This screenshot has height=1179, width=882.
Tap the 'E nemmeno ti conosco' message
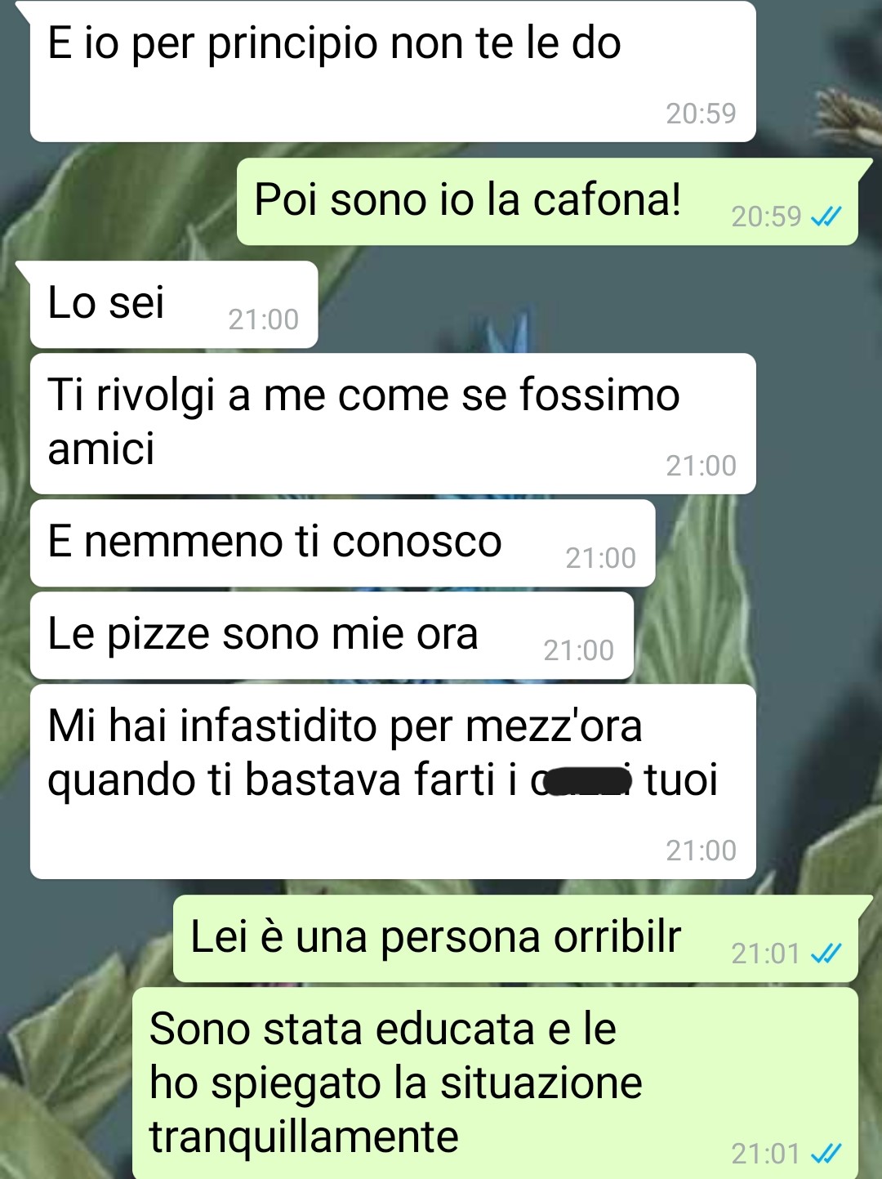coord(343,543)
